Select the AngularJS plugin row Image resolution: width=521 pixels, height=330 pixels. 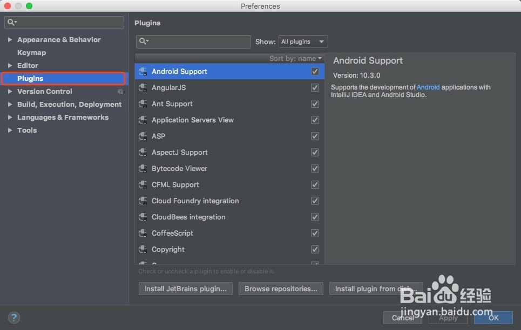pos(229,88)
